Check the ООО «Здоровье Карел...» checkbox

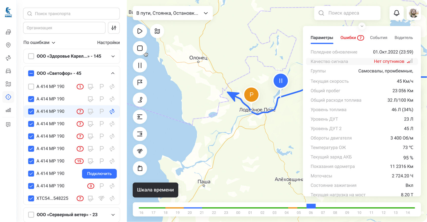coord(31,56)
